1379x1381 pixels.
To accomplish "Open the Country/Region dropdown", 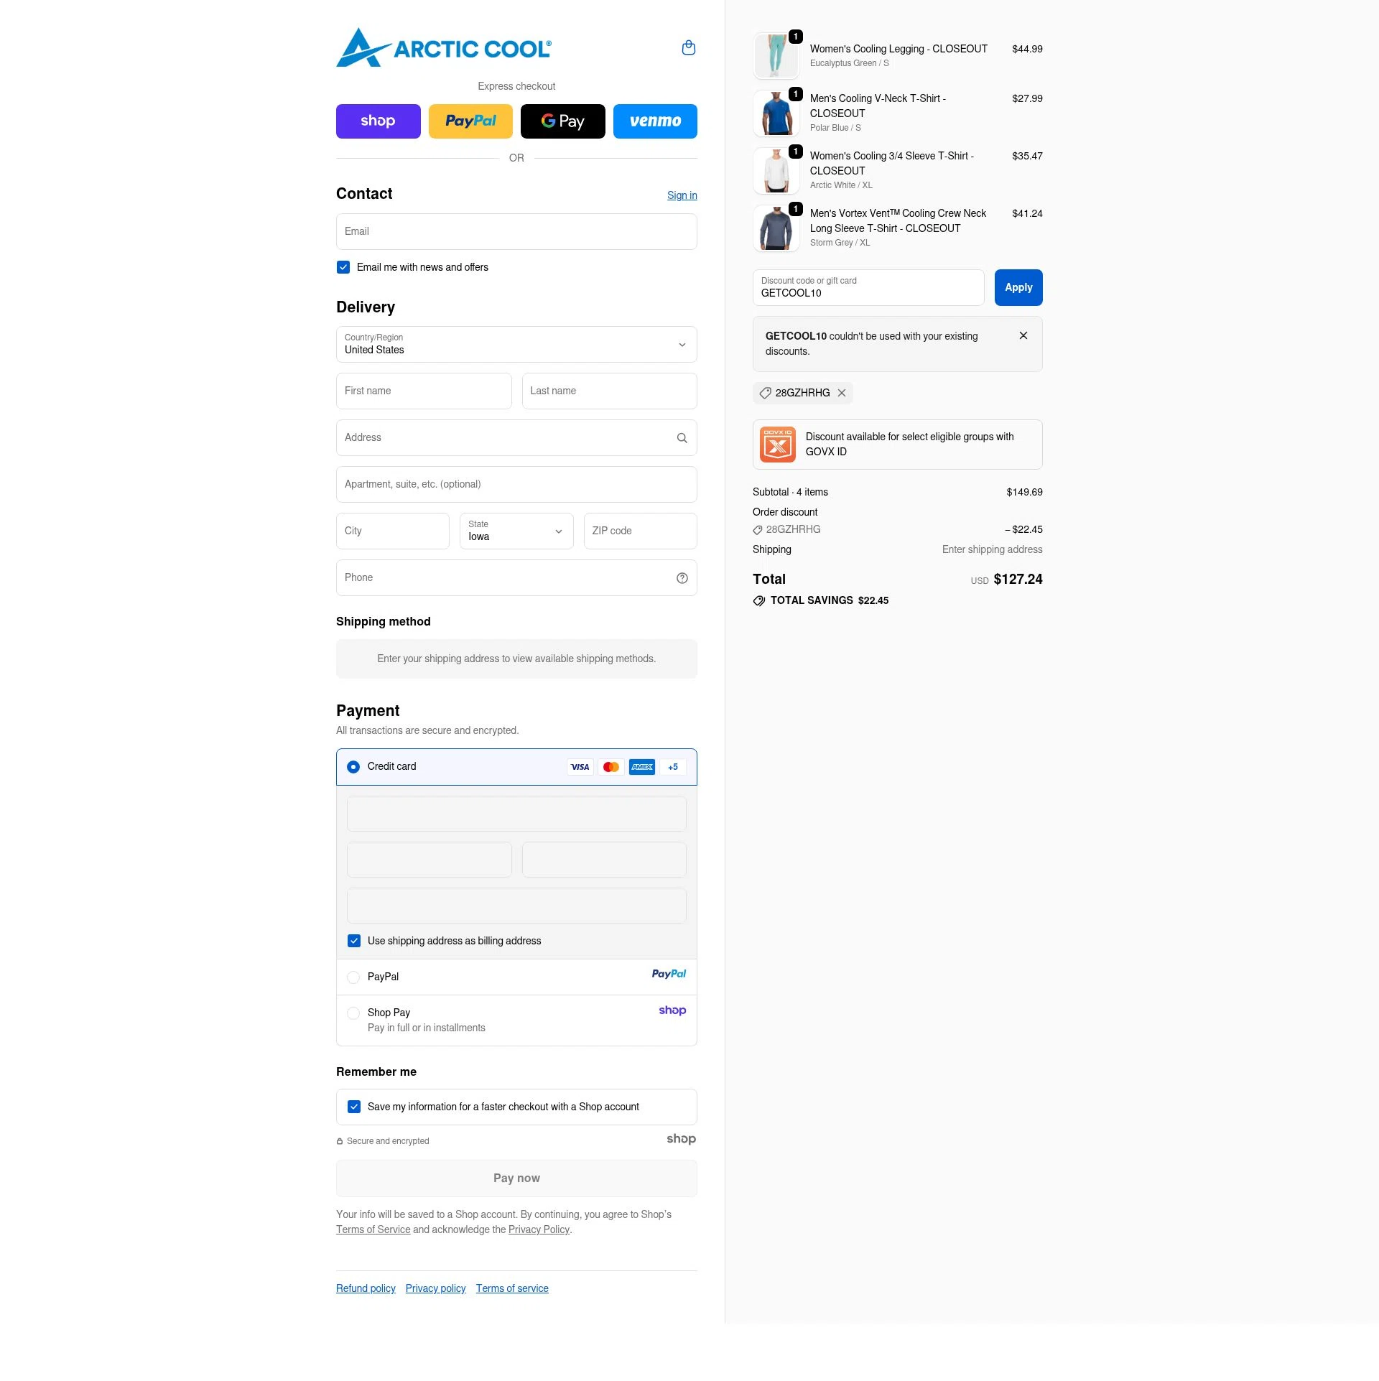I will coord(516,345).
